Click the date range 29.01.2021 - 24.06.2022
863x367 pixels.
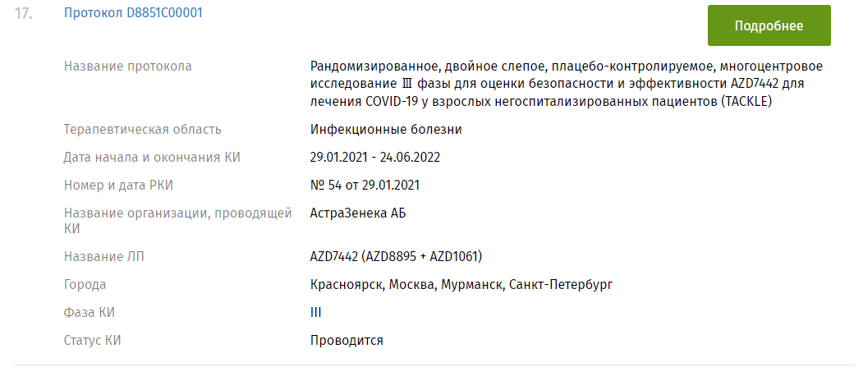[381, 158]
